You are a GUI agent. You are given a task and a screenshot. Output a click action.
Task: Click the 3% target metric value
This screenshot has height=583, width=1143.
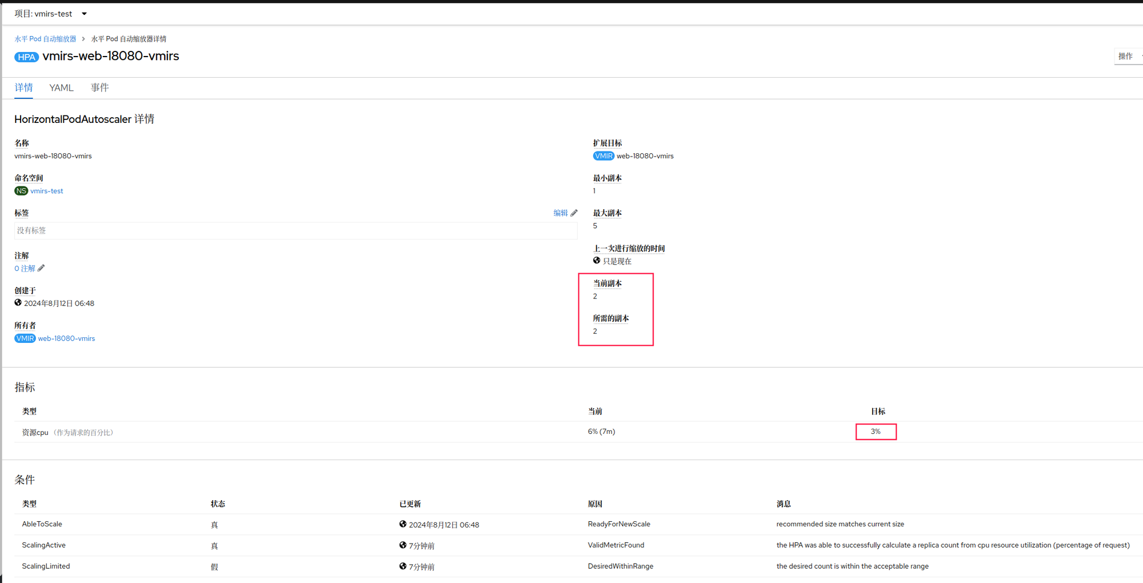tap(876, 432)
